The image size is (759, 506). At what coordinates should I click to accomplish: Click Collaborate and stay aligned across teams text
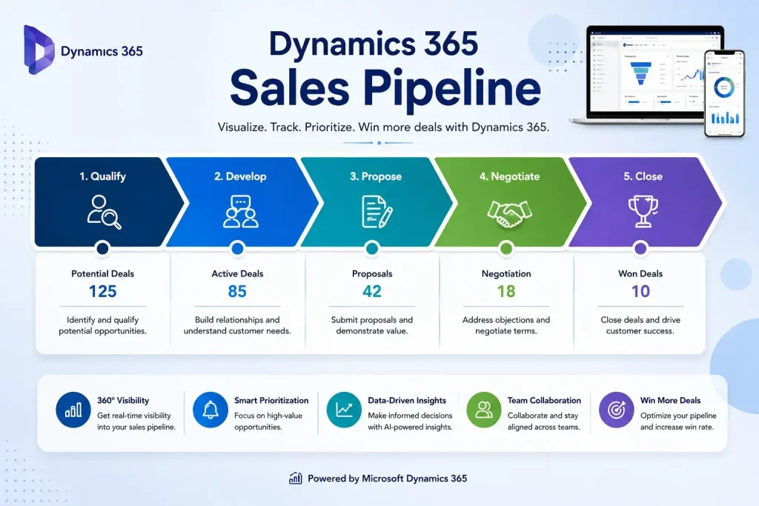(543, 422)
